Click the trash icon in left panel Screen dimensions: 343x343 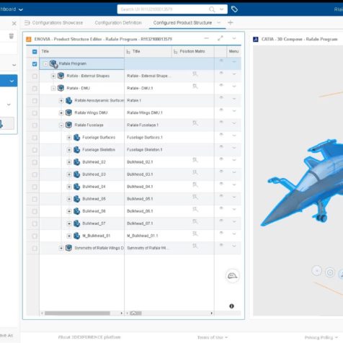12,36
